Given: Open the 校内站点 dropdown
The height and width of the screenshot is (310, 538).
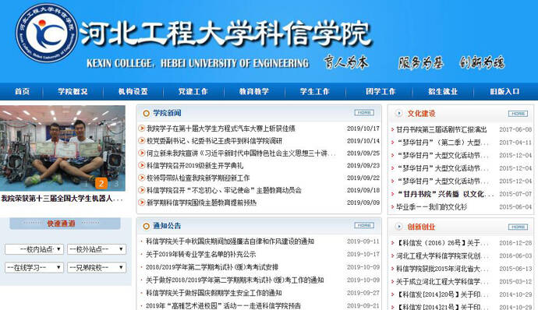Looking at the screenshot, I should [x=34, y=249].
